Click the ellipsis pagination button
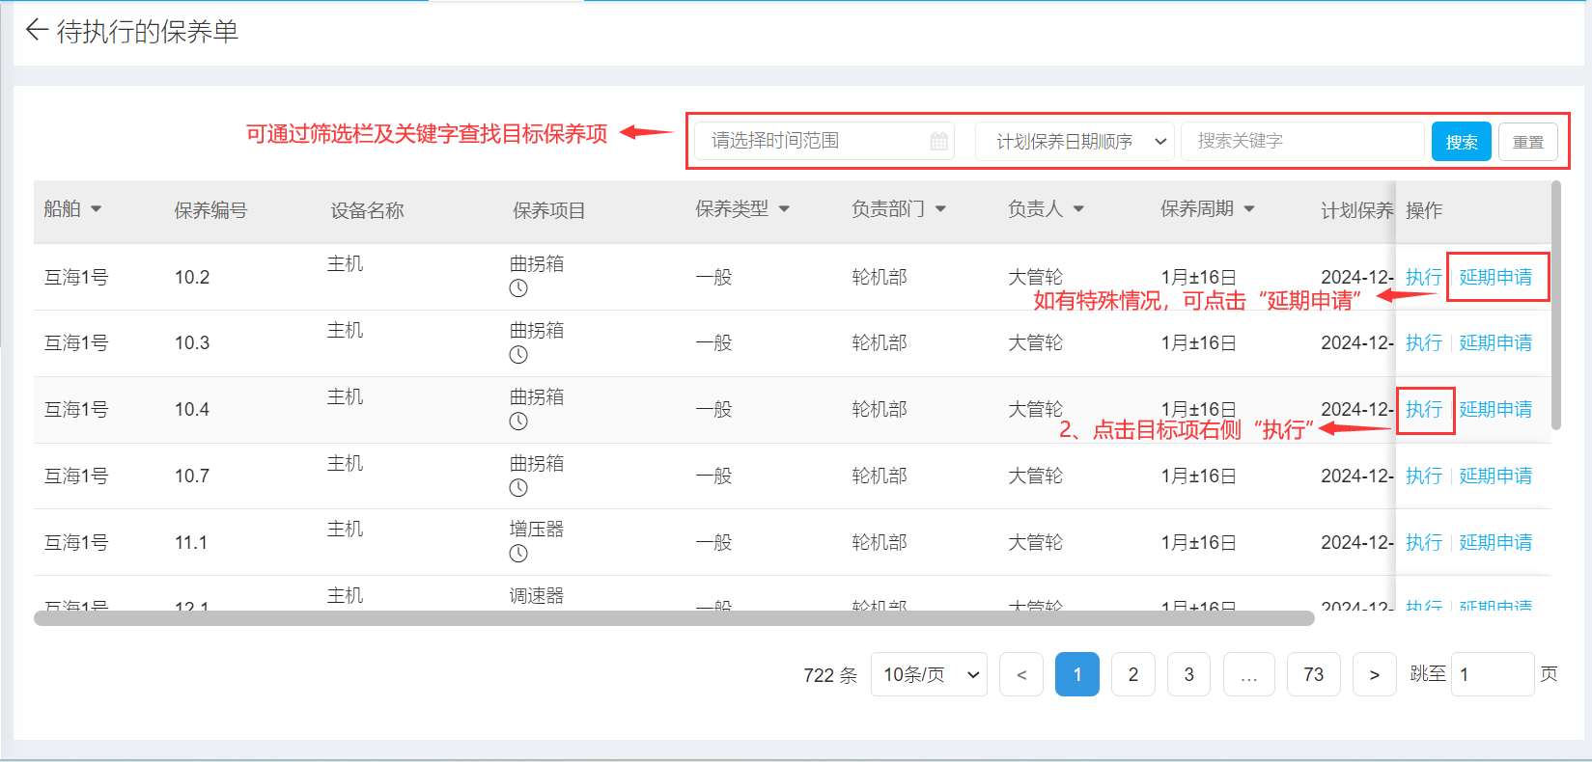 pyautogui.click(x=1249, y=674)
